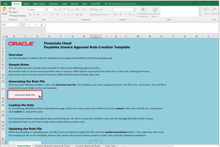
Task: Open the Format as Table menu
Action: tap(154, 12)
